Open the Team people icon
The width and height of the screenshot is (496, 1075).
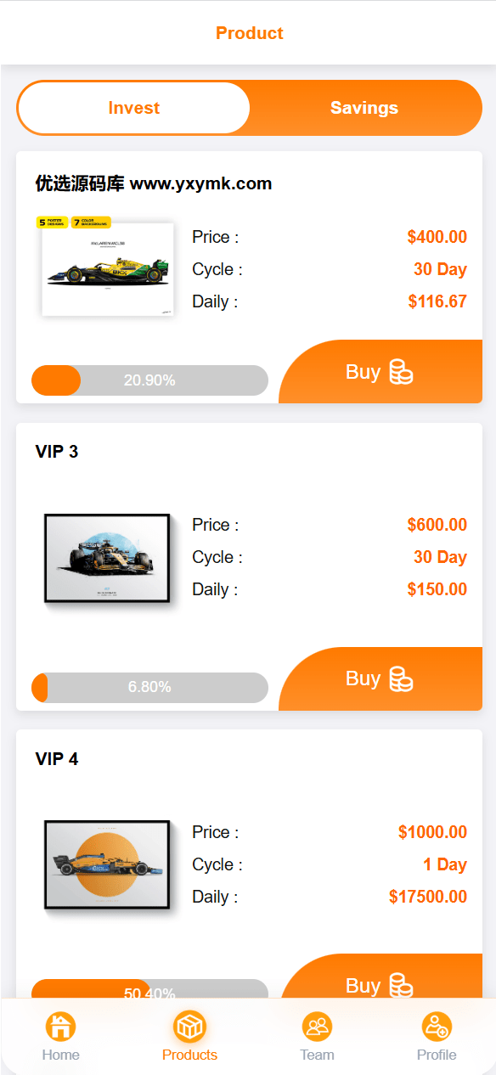click(x=317, y=1027)
